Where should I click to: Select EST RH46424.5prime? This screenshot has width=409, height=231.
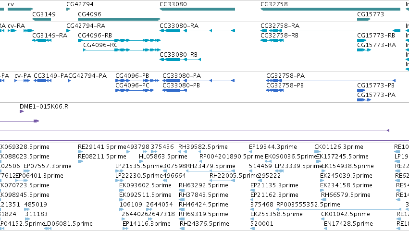[182, 209]
